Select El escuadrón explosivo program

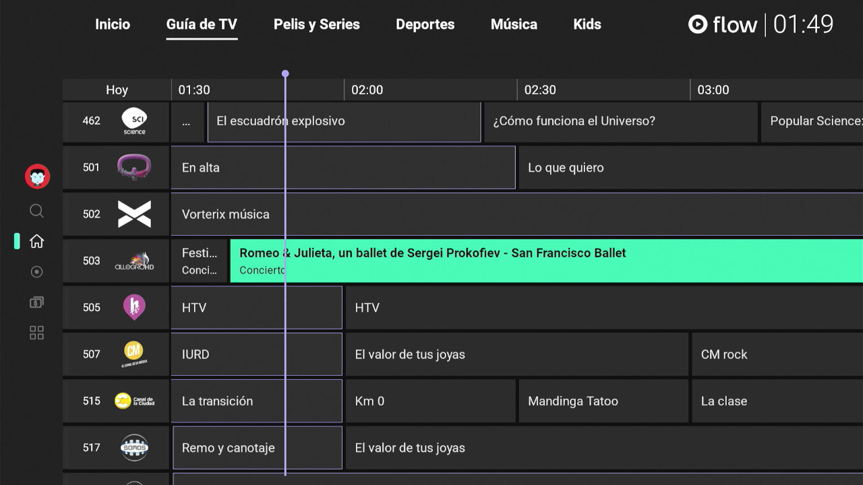pos(344,122)
